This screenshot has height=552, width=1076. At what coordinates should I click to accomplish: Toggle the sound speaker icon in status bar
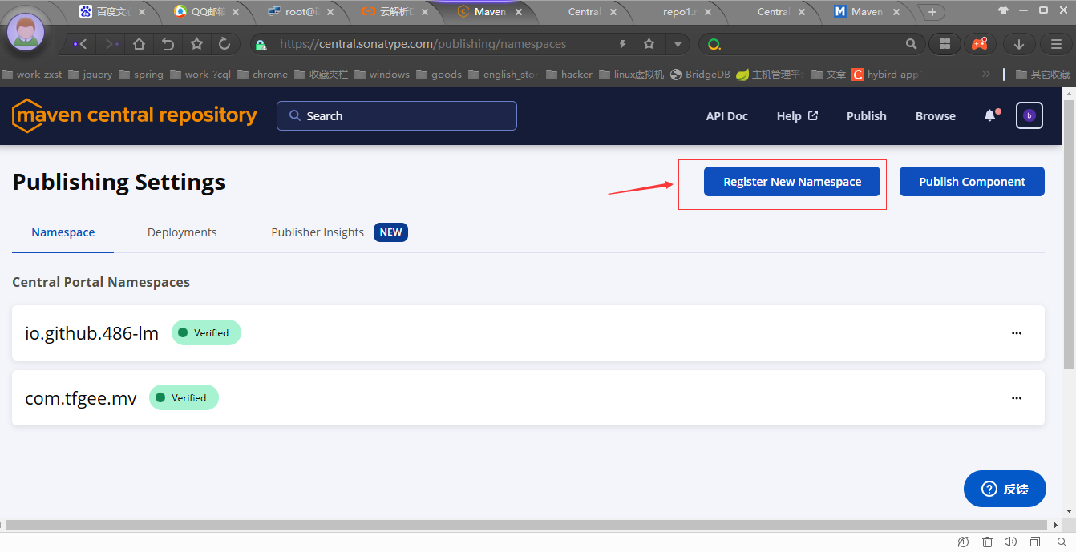pos(1010,542)
